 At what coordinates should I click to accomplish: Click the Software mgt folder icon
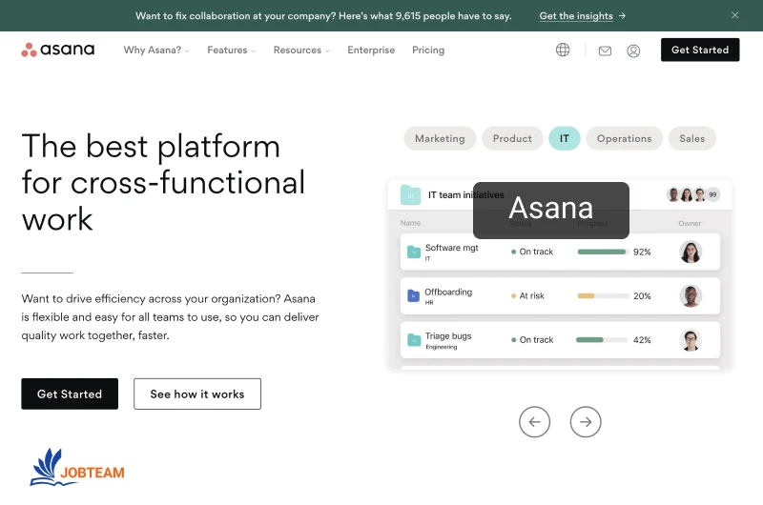(x=414, y=252)
